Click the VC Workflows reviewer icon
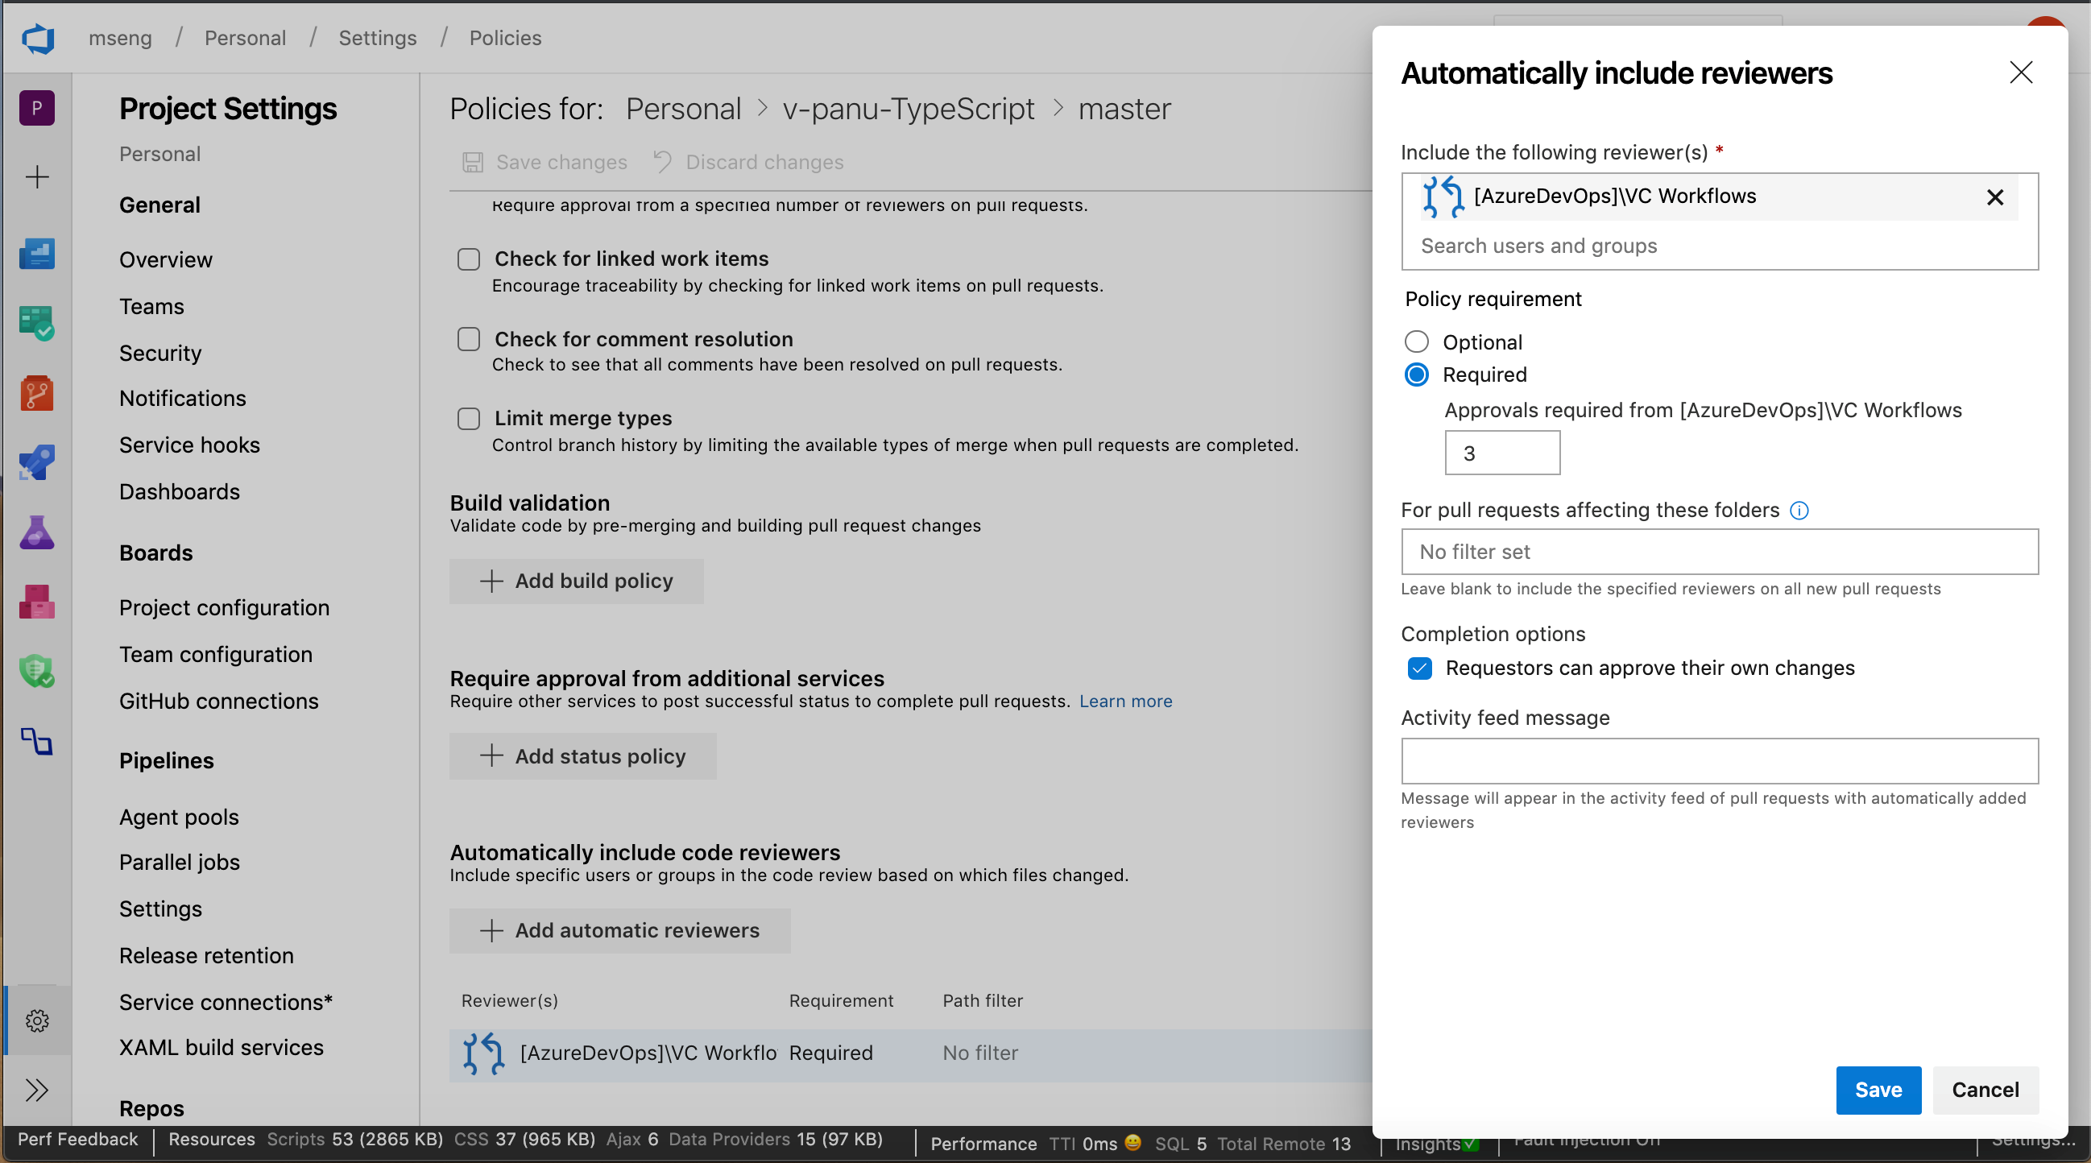Image resolution: width=2091 pixels, height=1163 pixels. (x=1441, y=197)
